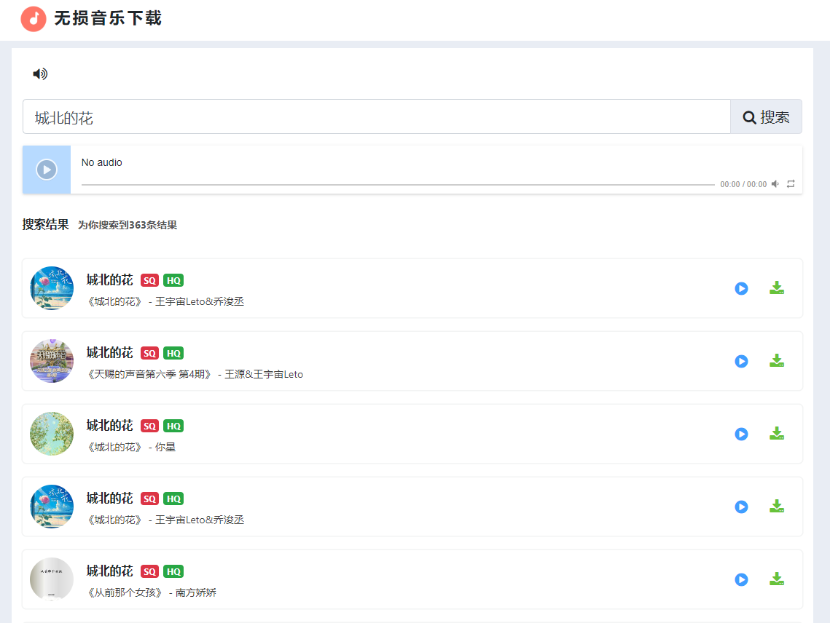Click the music note logo icon
Screen dimensions: 830x623
tap(34, 19)
